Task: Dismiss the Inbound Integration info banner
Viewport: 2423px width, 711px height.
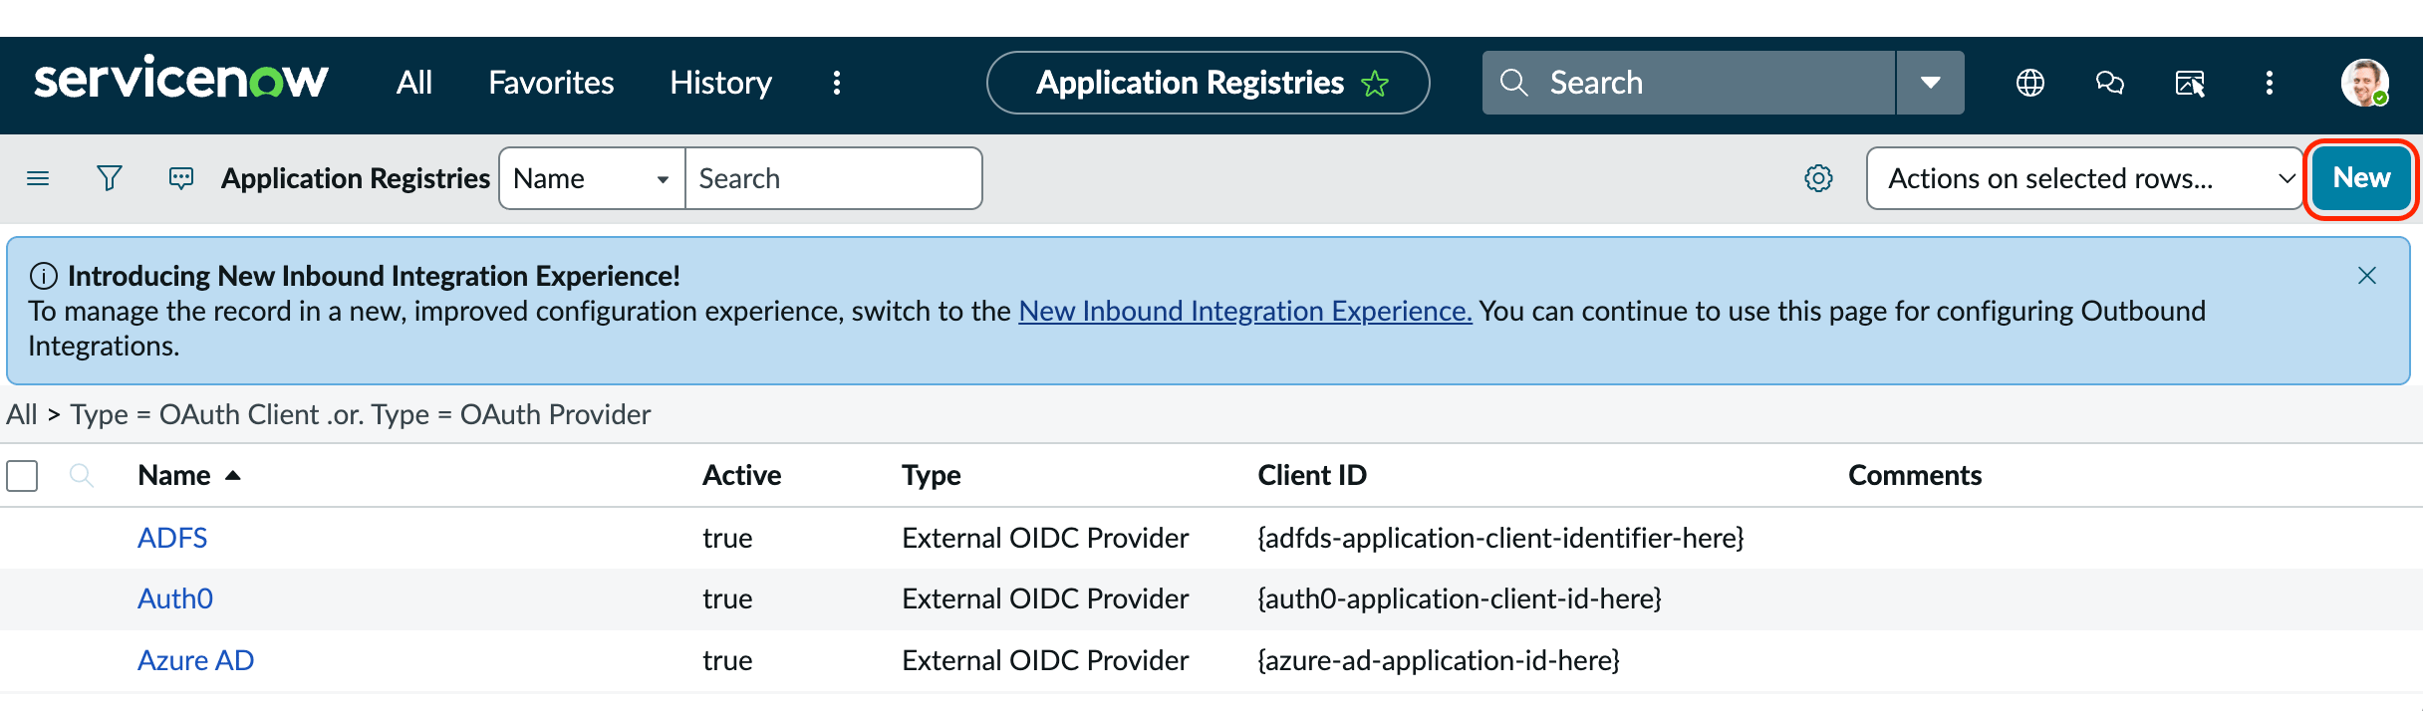Action: tap(2367, 276)
